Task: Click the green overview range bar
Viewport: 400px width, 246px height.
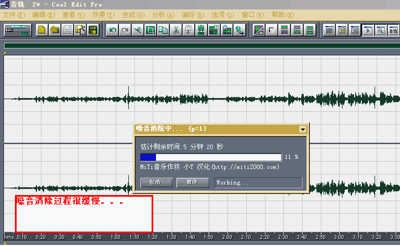Action: click(x=201, y=46)
